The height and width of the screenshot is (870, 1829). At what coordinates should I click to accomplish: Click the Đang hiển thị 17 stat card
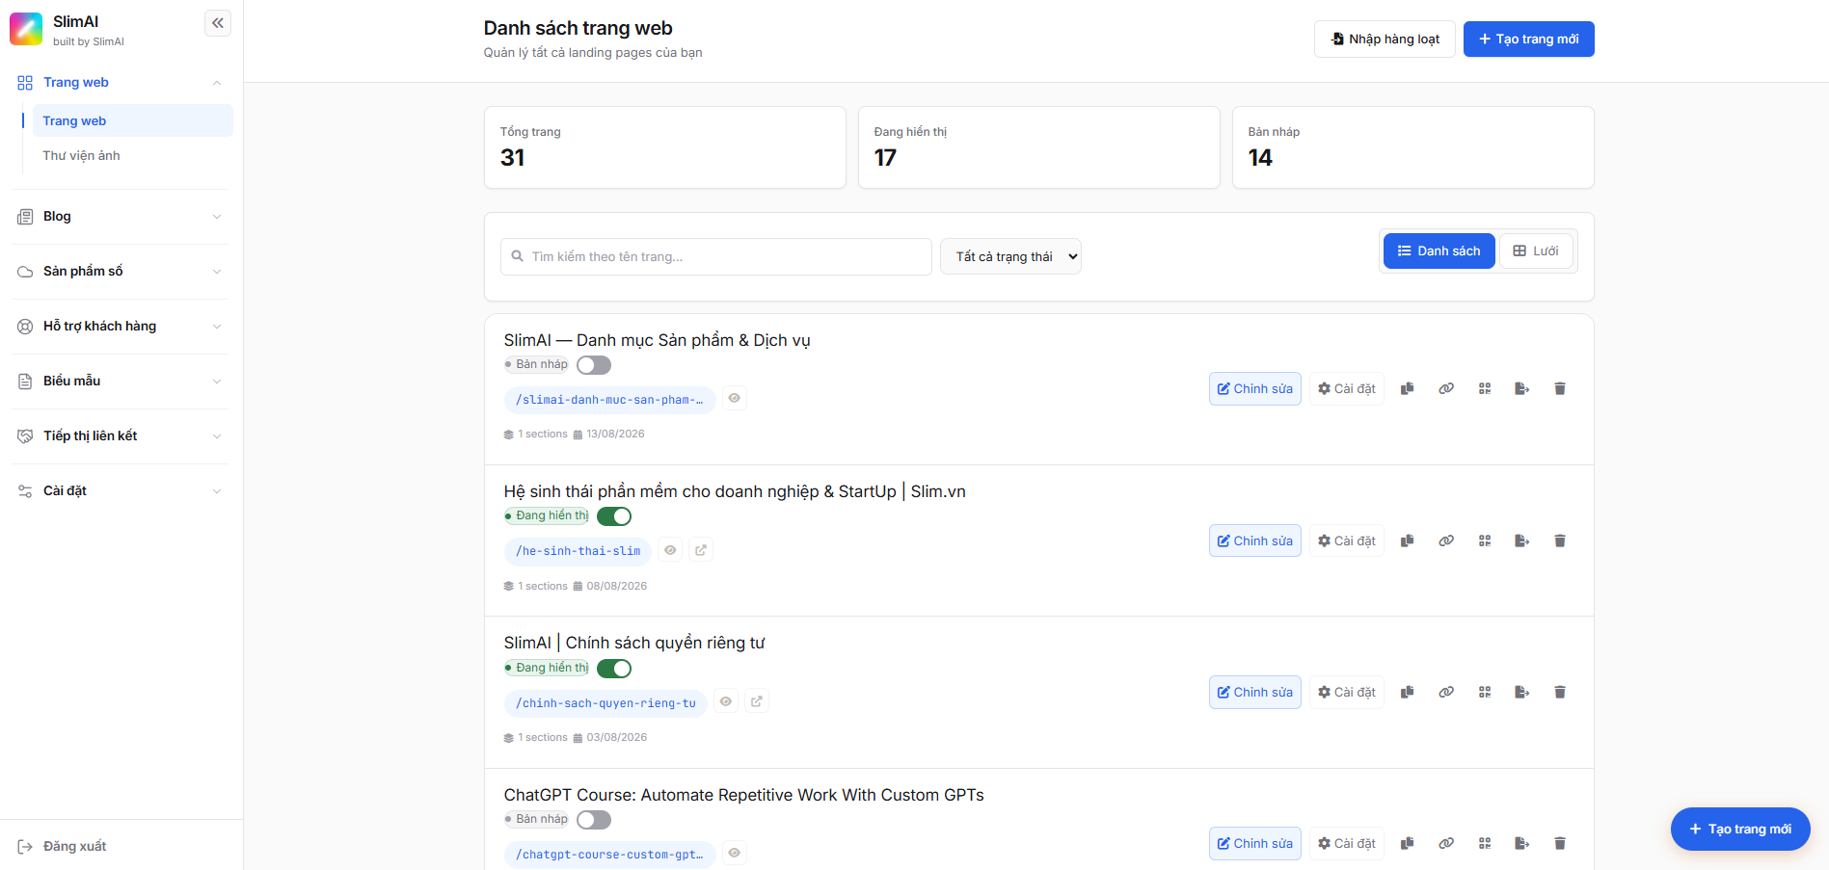[1039, 147]
